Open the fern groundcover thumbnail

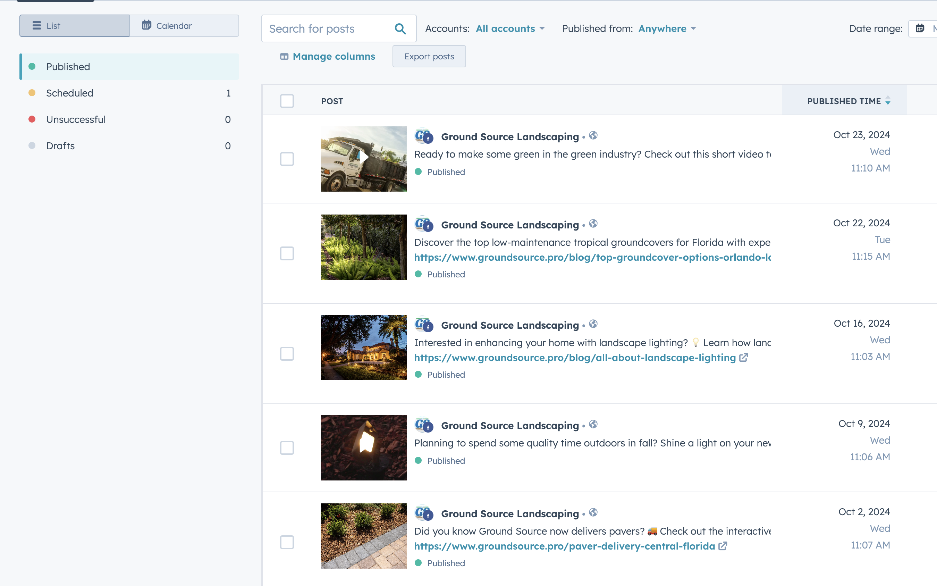[x=364, y=247]
